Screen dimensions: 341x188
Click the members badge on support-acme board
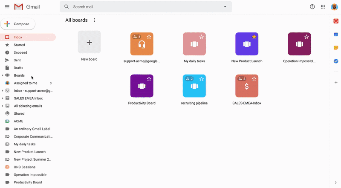tap(136, 37)
